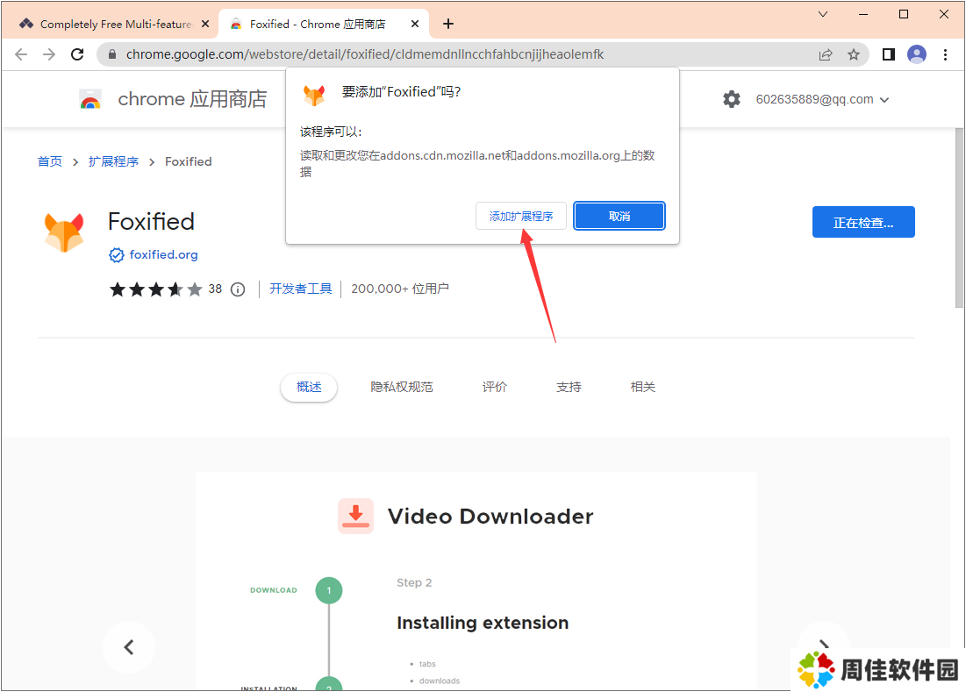Click 取消 button in dialog
The width and height of the screenshot is (966, 692).
click(619, 216)
